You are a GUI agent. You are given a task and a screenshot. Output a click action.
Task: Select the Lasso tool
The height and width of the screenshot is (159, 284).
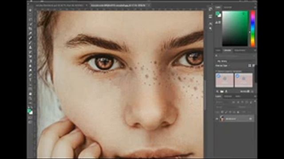click(x=30, y=19)
